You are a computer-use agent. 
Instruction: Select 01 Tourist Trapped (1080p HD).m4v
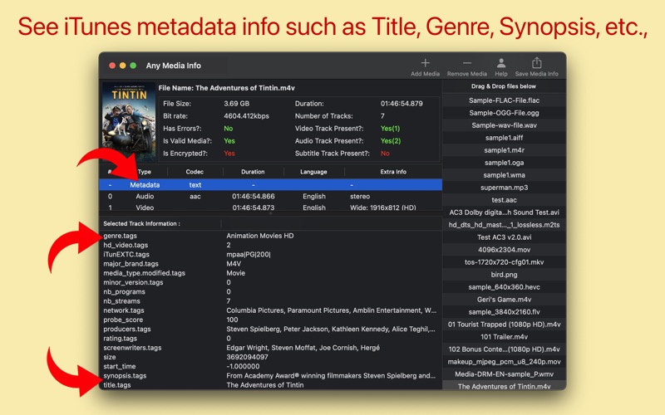pos(504,325)
